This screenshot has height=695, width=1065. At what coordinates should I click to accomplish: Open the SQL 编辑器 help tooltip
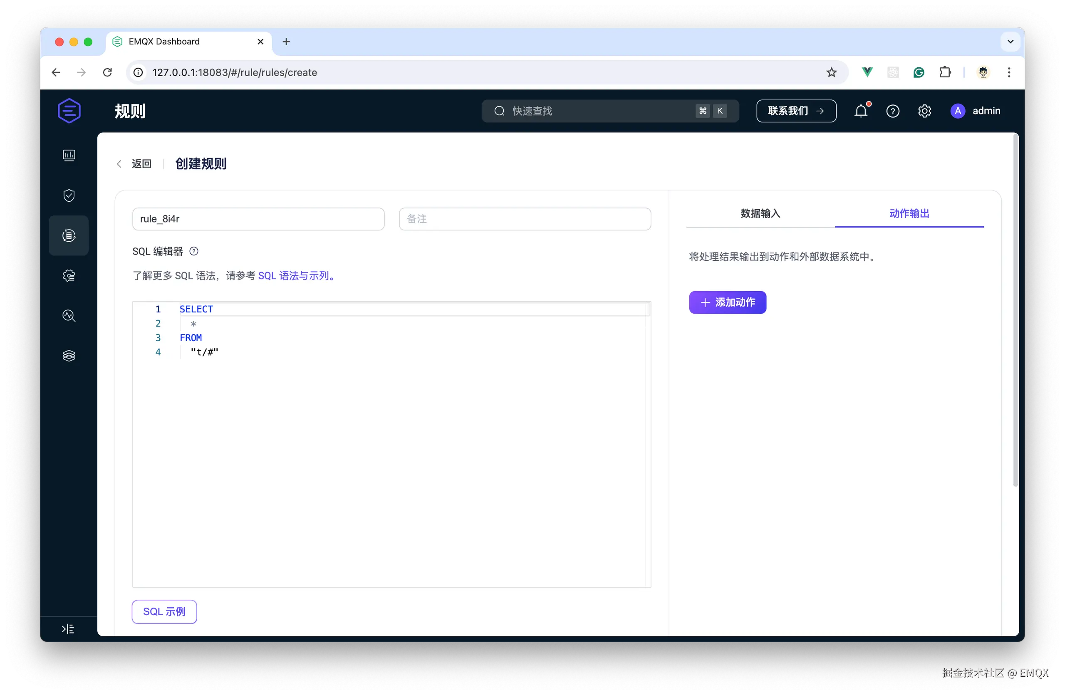click(x=194, y=251)
